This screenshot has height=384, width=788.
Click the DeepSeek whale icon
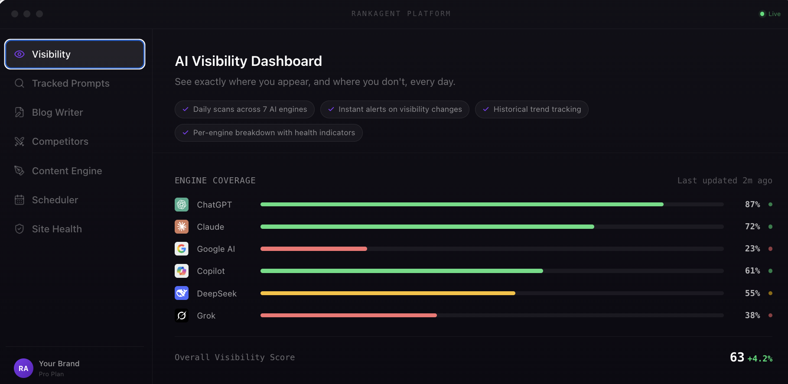(182, 293)
